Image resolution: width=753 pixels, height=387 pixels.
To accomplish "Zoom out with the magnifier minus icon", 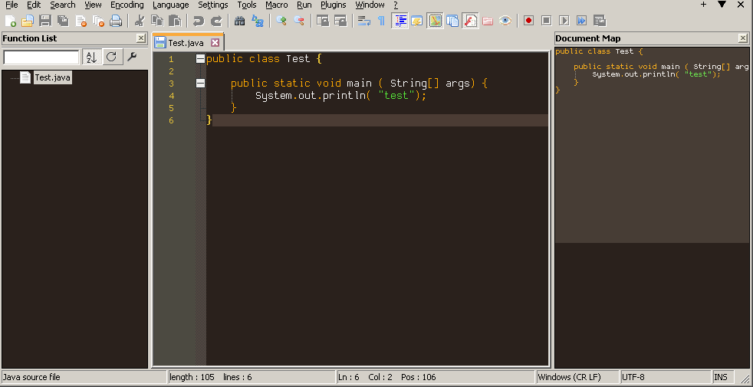I will [x=299, y=21].
